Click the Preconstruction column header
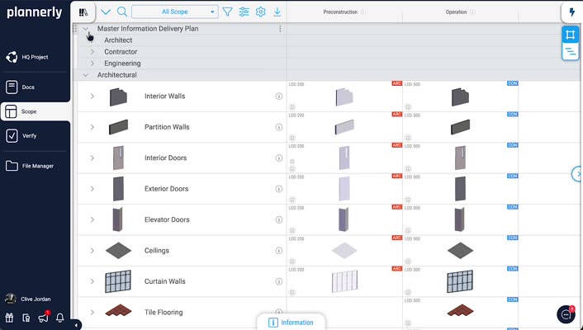The height and width of the screenshot is (330, 583). pyautogui.click(x=340, y=12)
